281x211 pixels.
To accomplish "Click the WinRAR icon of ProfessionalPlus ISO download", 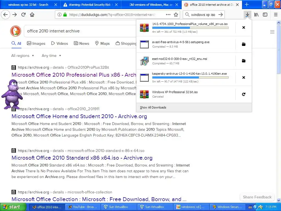I will [144, 28].
